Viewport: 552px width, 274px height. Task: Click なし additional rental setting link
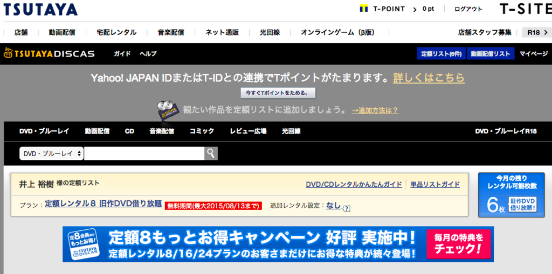point(333,205)
